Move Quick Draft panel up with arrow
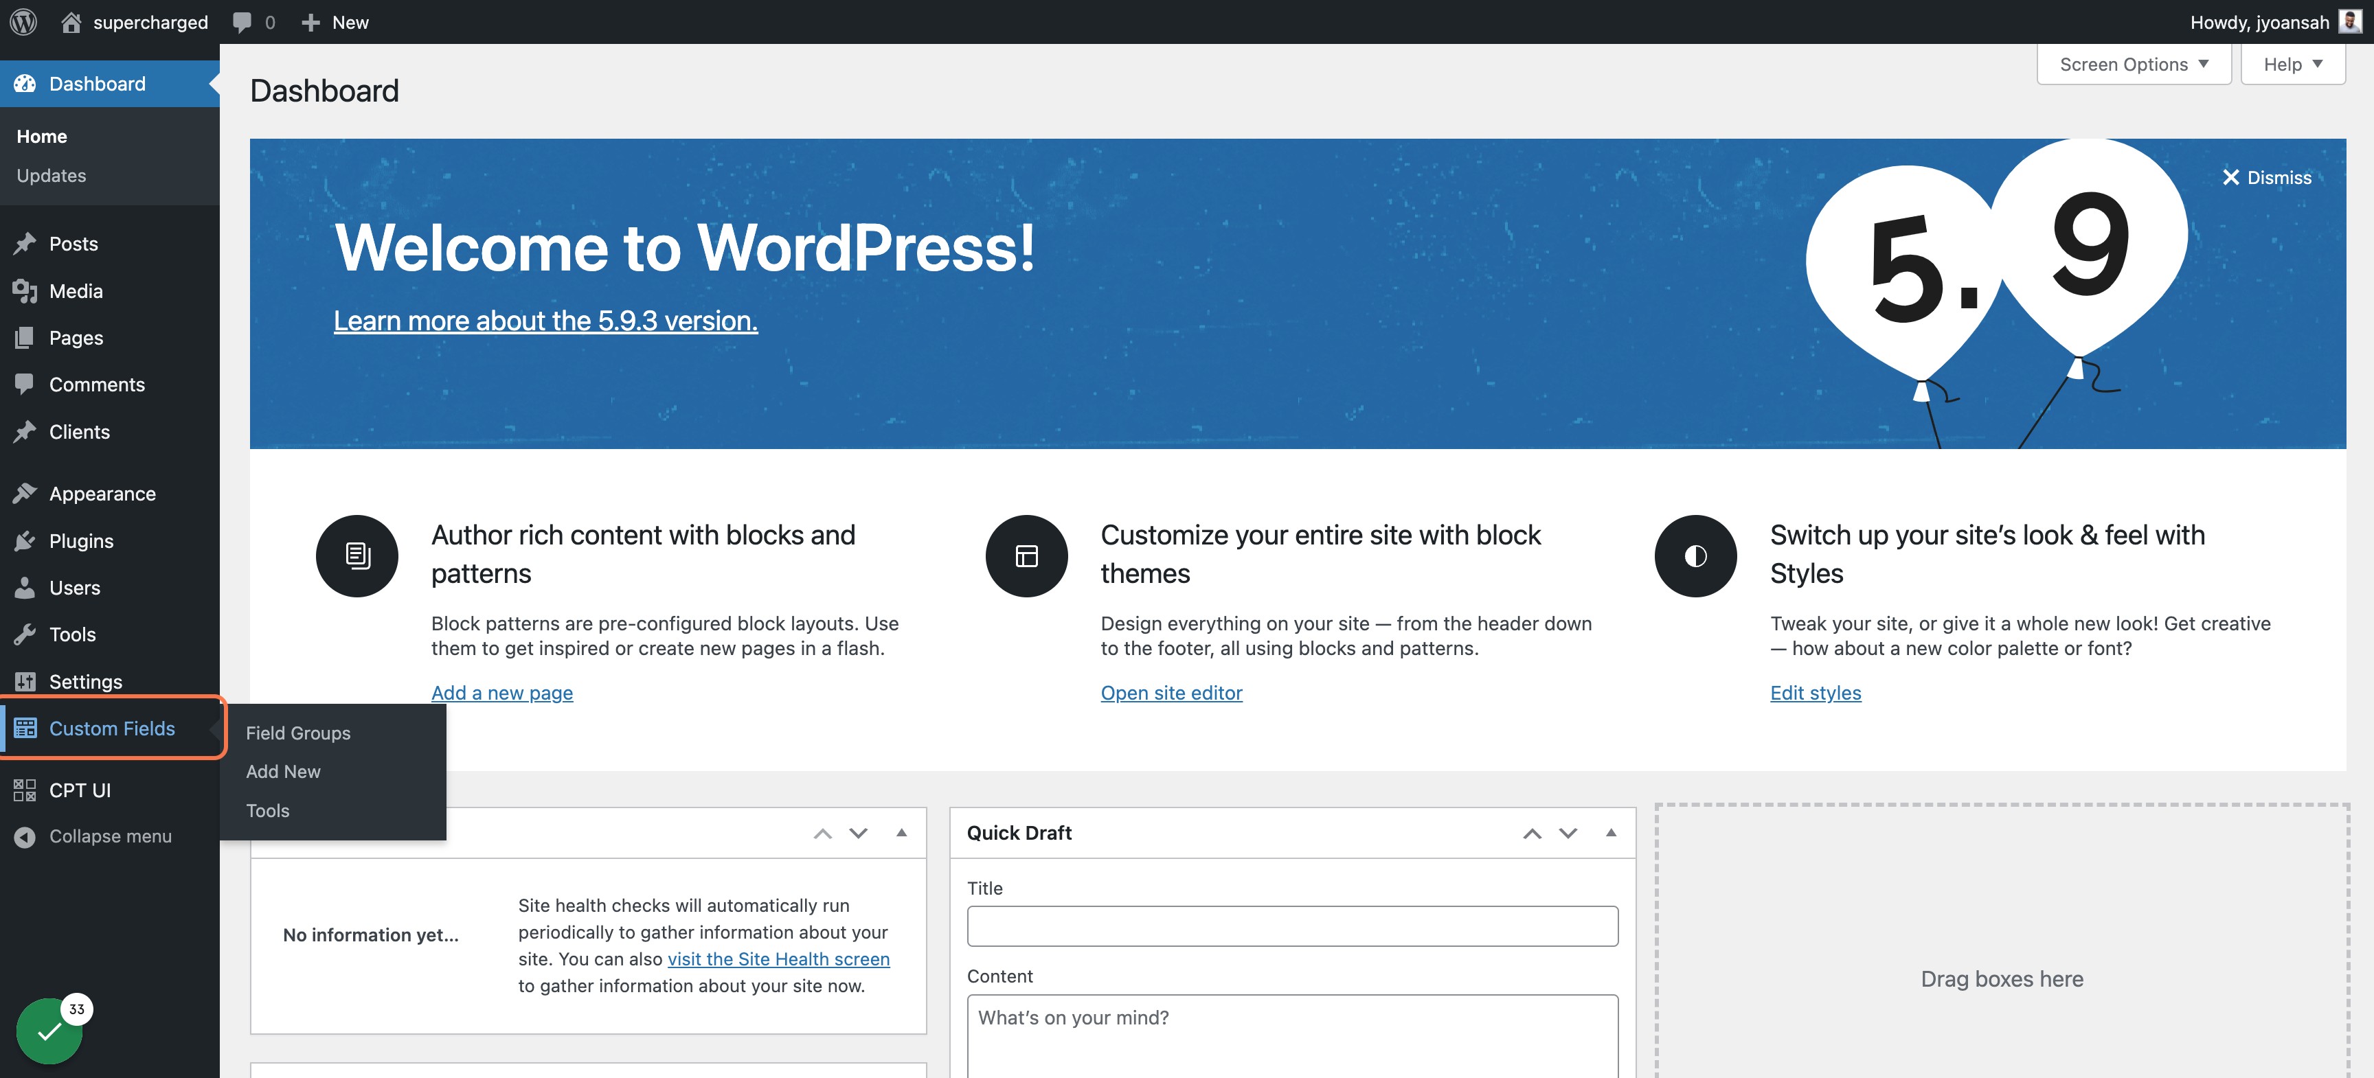The height and width of the screenshot is (1078, 2374). tap(1532, 833)
